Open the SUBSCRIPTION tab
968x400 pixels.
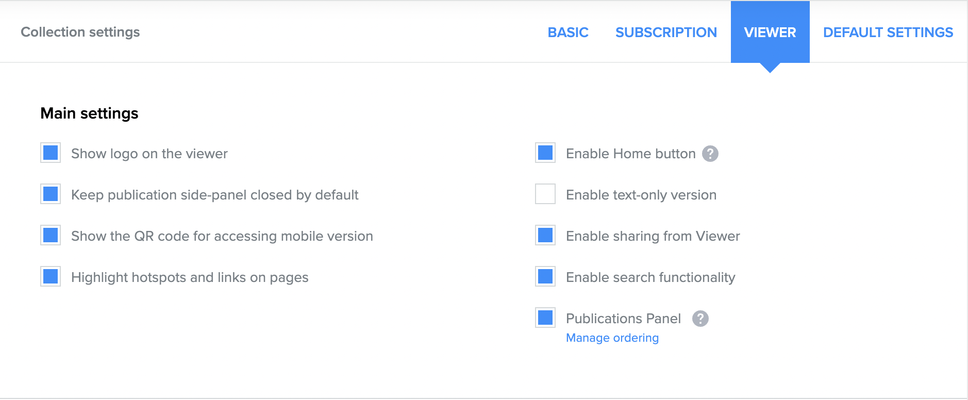666,32
